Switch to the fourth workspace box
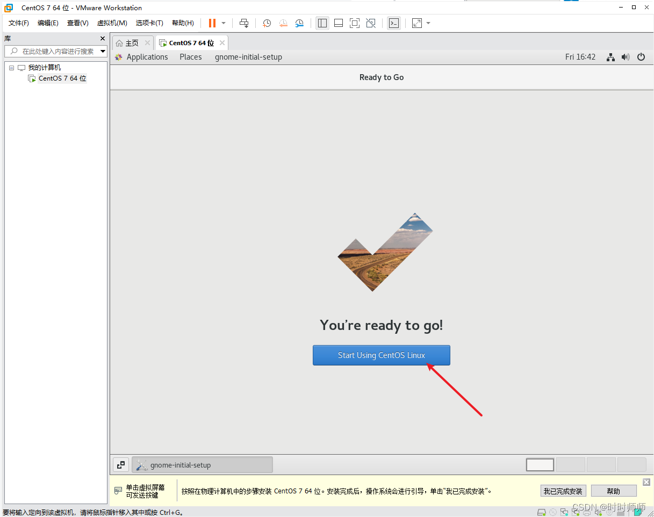Image resolution: width=654 pixels, height=517 pixels. point(632,465)
